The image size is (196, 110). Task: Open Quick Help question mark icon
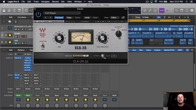coord(14,10)
